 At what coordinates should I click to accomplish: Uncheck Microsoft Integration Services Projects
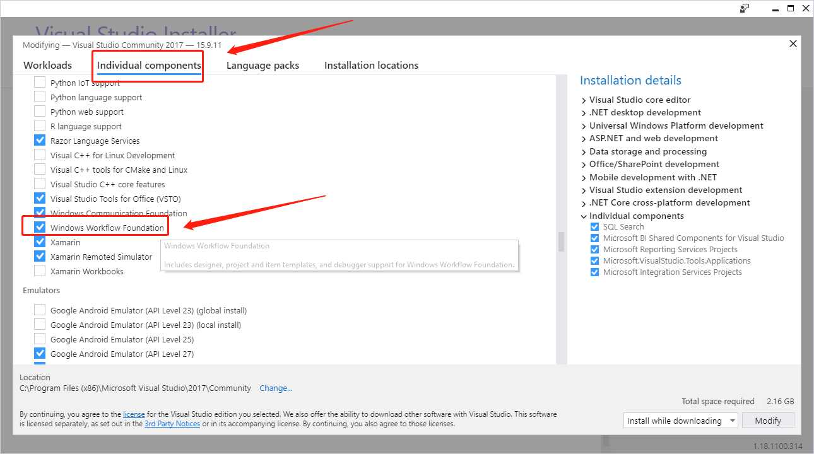(x=594, y=272)
